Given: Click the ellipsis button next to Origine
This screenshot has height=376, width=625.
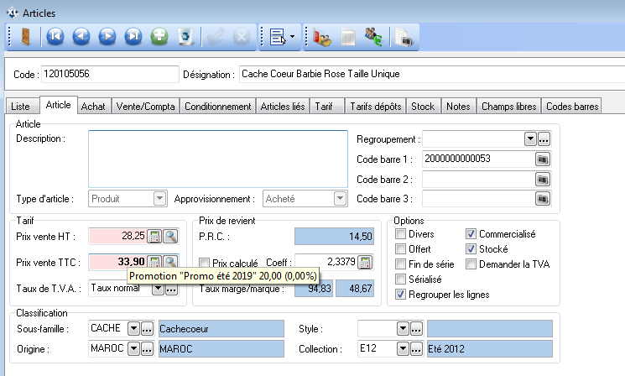Looking at the screenshot, I should coord(147,347).
